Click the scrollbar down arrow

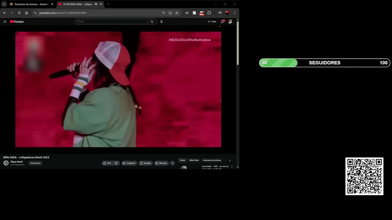point(238,167)
